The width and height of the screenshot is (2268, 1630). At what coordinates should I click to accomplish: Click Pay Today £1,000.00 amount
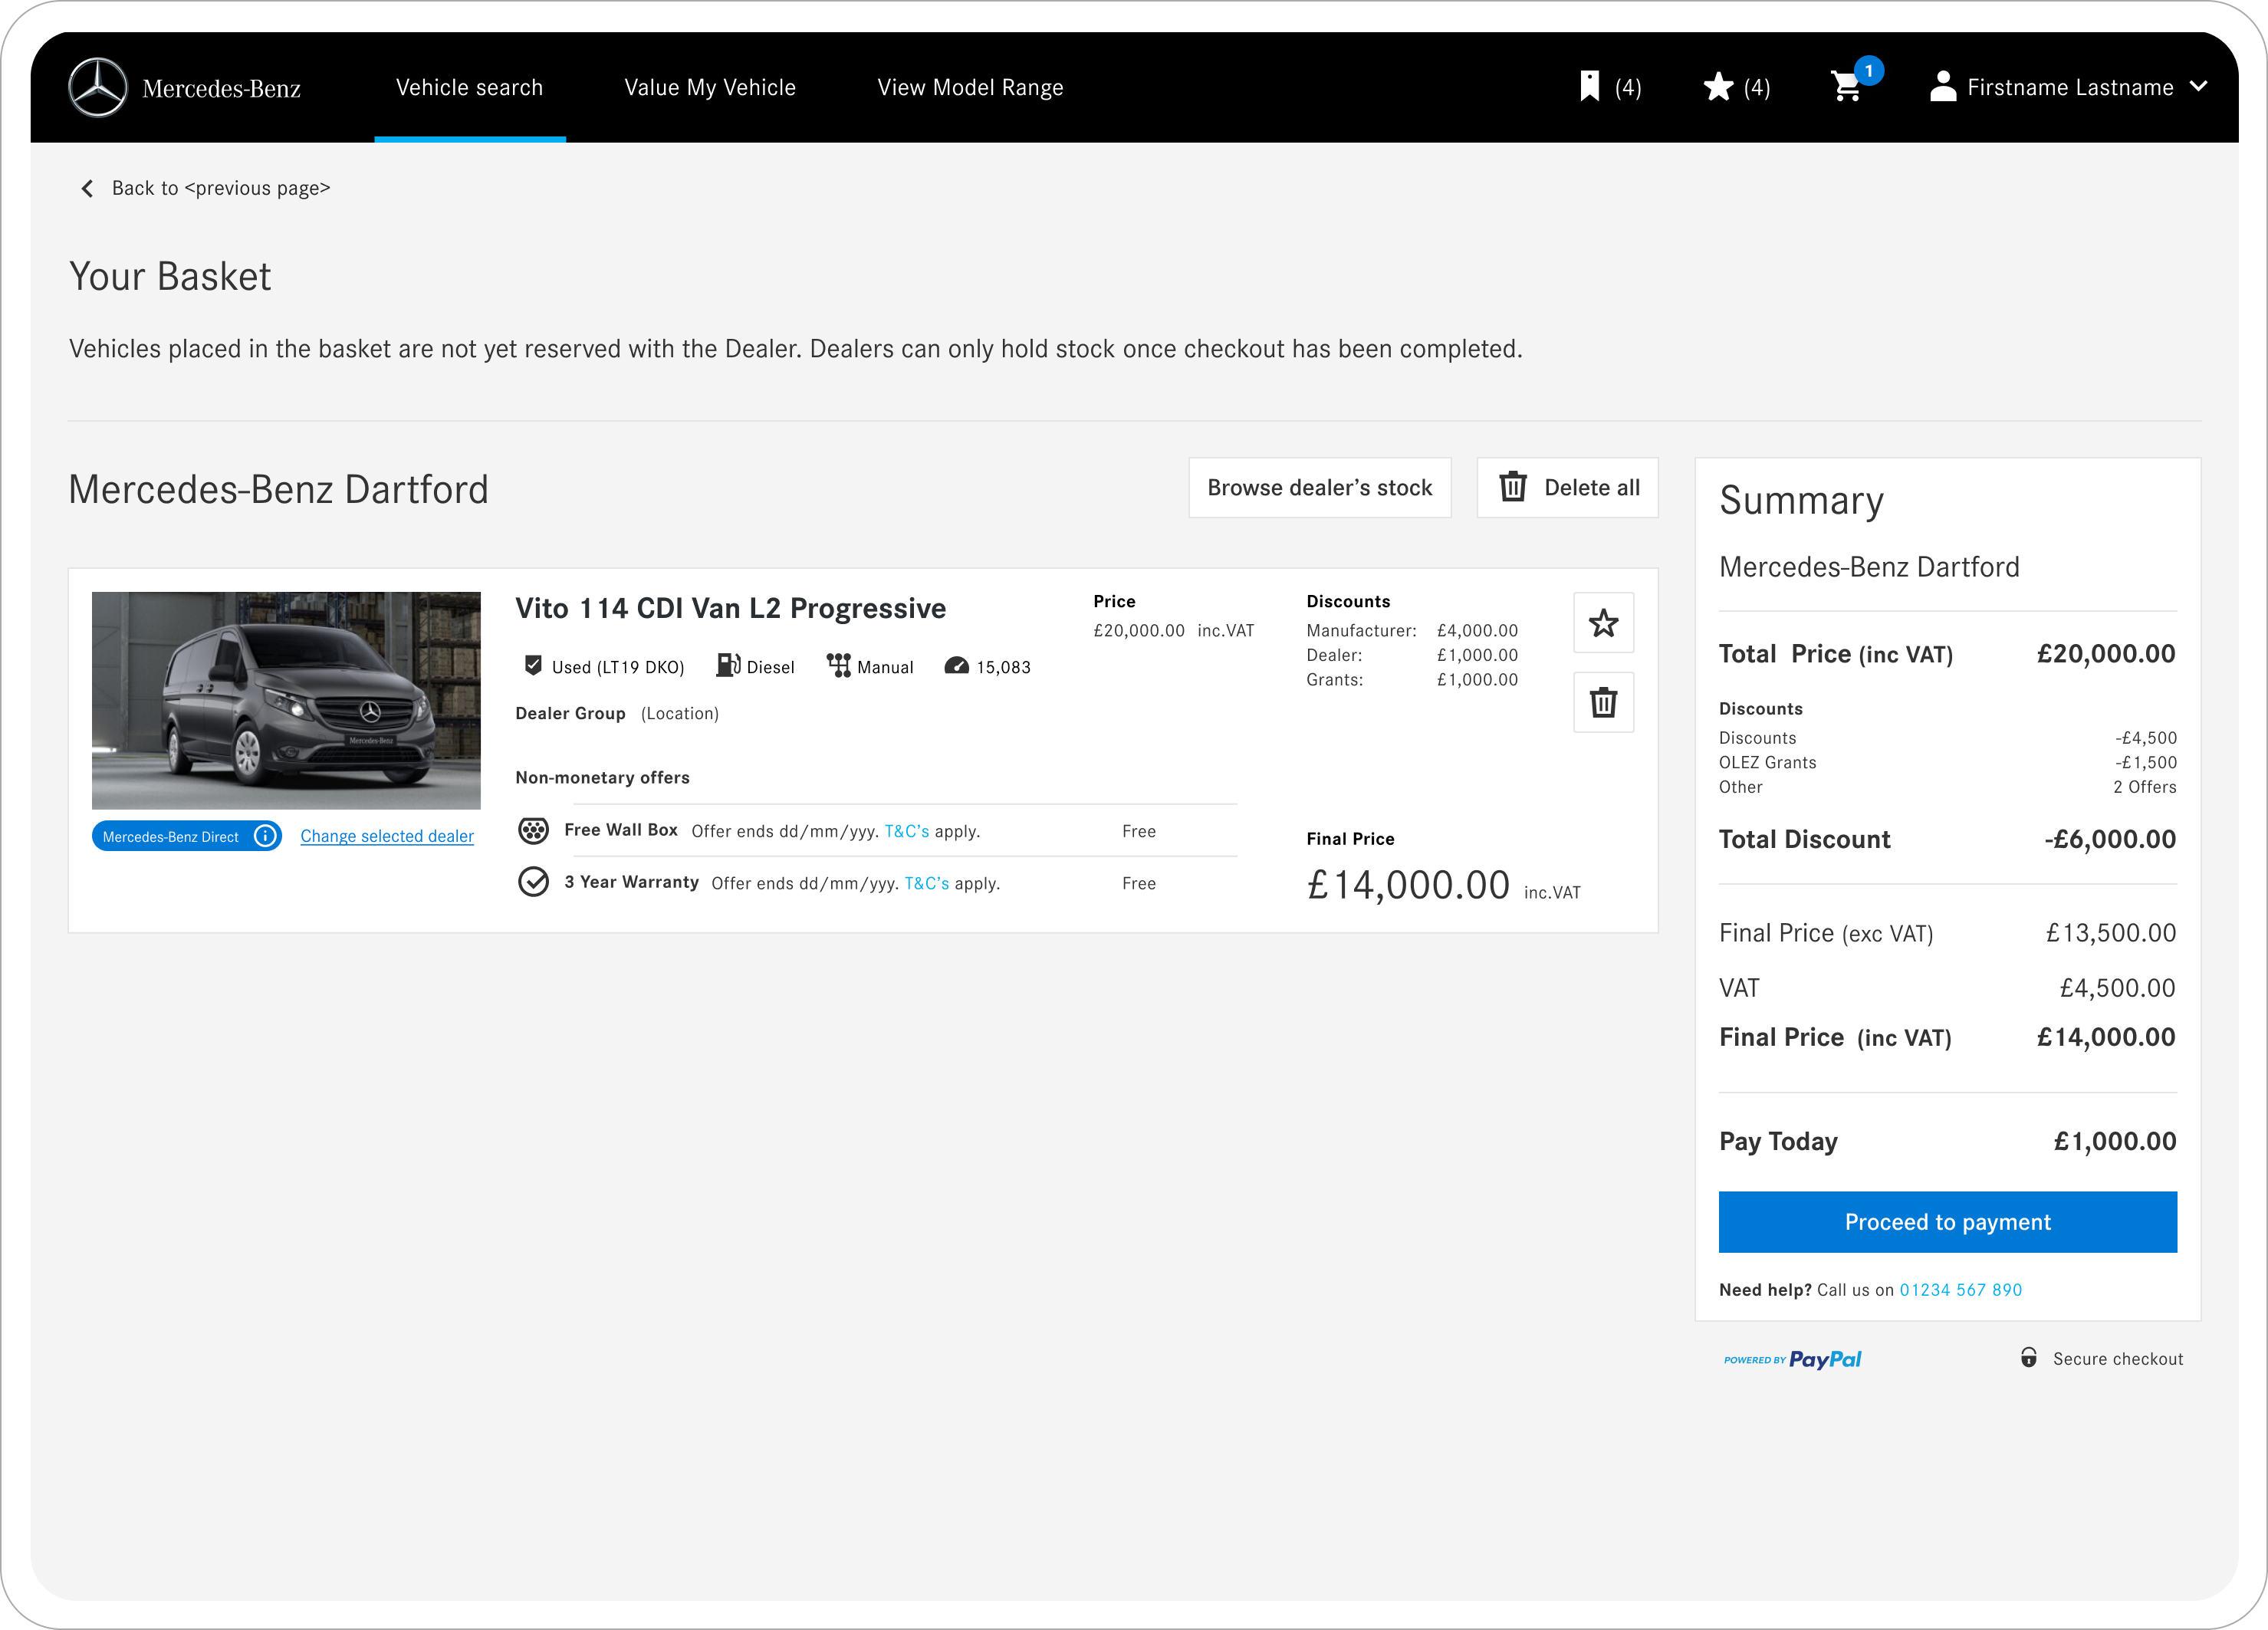coord(2115,1141)
